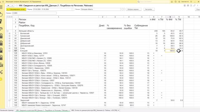200x112 pixels.
Task: Clear the Регион field with x button
Action: click(124, 9)
